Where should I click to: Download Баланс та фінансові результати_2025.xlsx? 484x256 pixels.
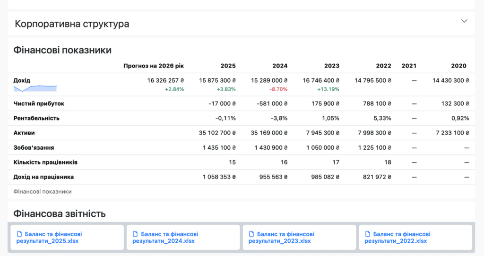tap(52, 238)
